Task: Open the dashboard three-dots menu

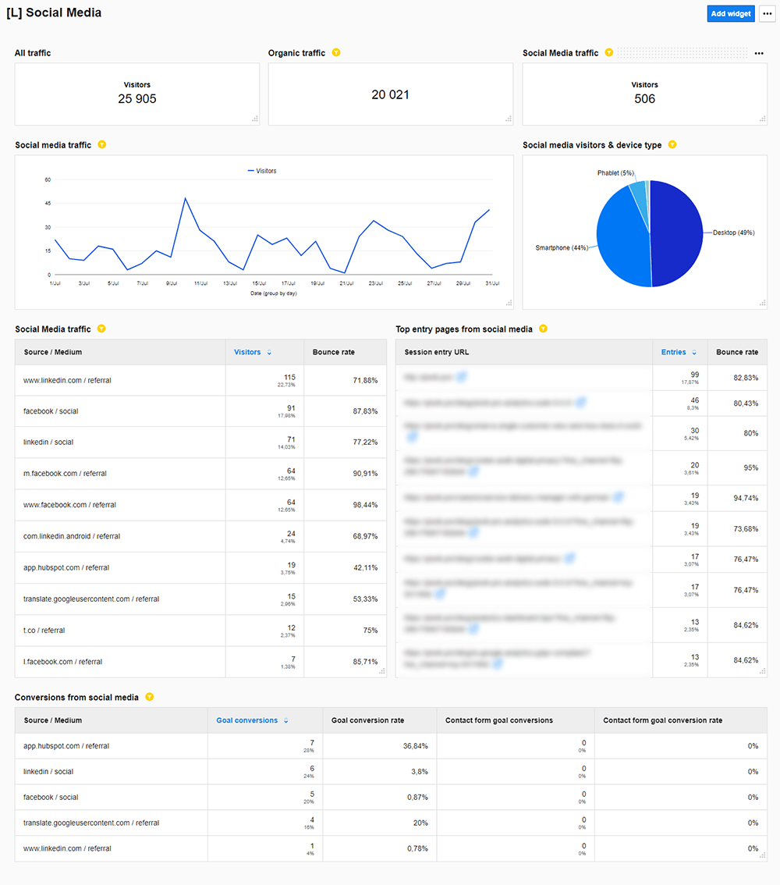Action: [768, 14]
